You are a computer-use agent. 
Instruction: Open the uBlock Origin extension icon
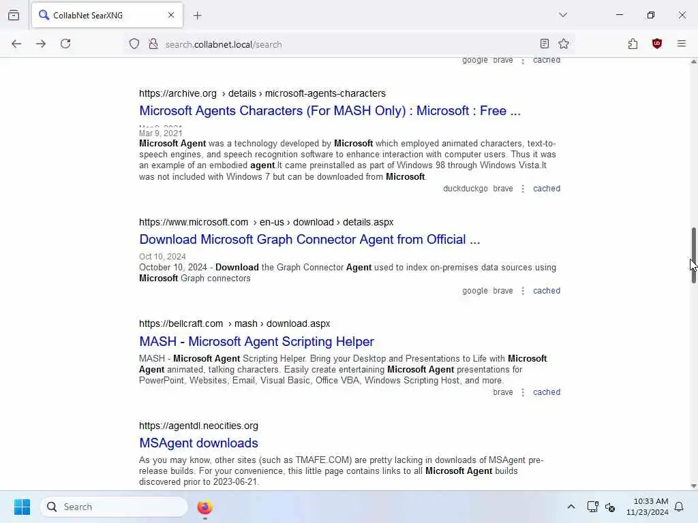pyautogui.click(x=657, y=44)
